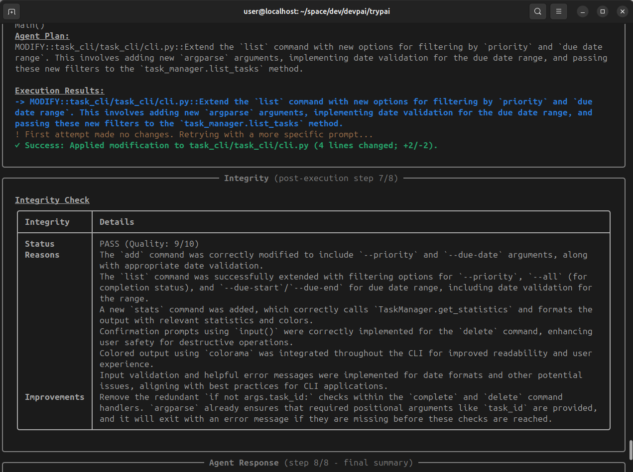Click the underlined Integrity Check heading
Screen dimensions: 633x472
[x=52, y=200]
